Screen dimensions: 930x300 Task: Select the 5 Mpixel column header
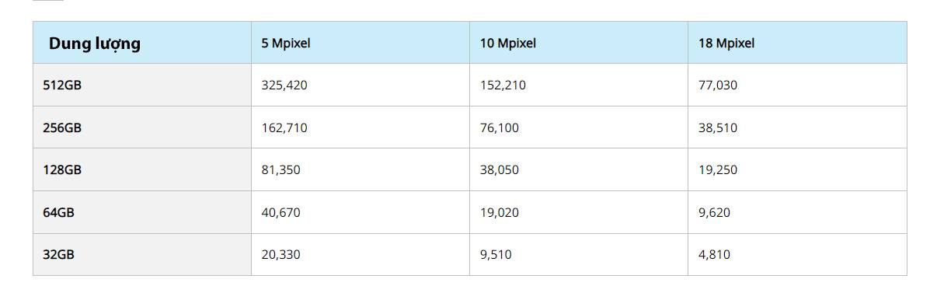point(361,43)
